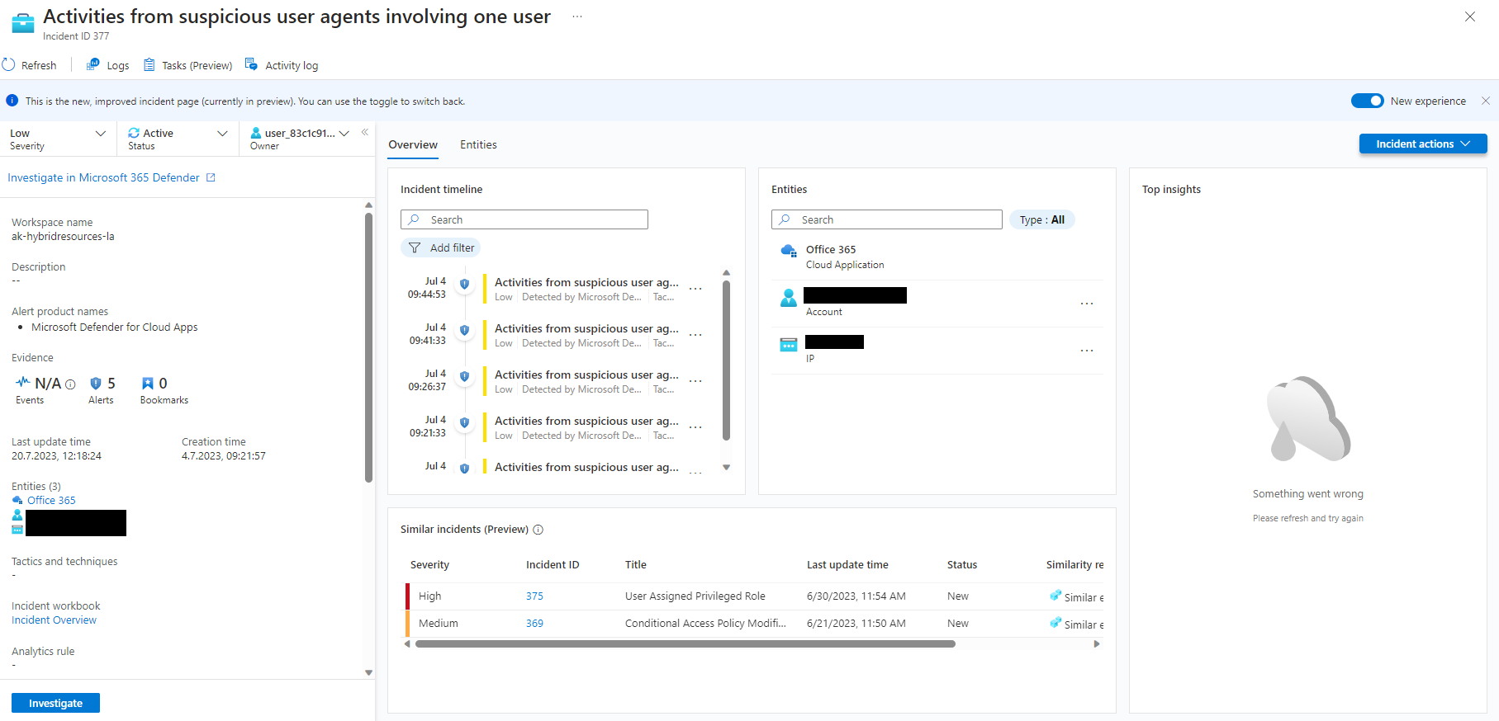
Task: Click the incident timeline Search field
Action: [x=524, y=219]
